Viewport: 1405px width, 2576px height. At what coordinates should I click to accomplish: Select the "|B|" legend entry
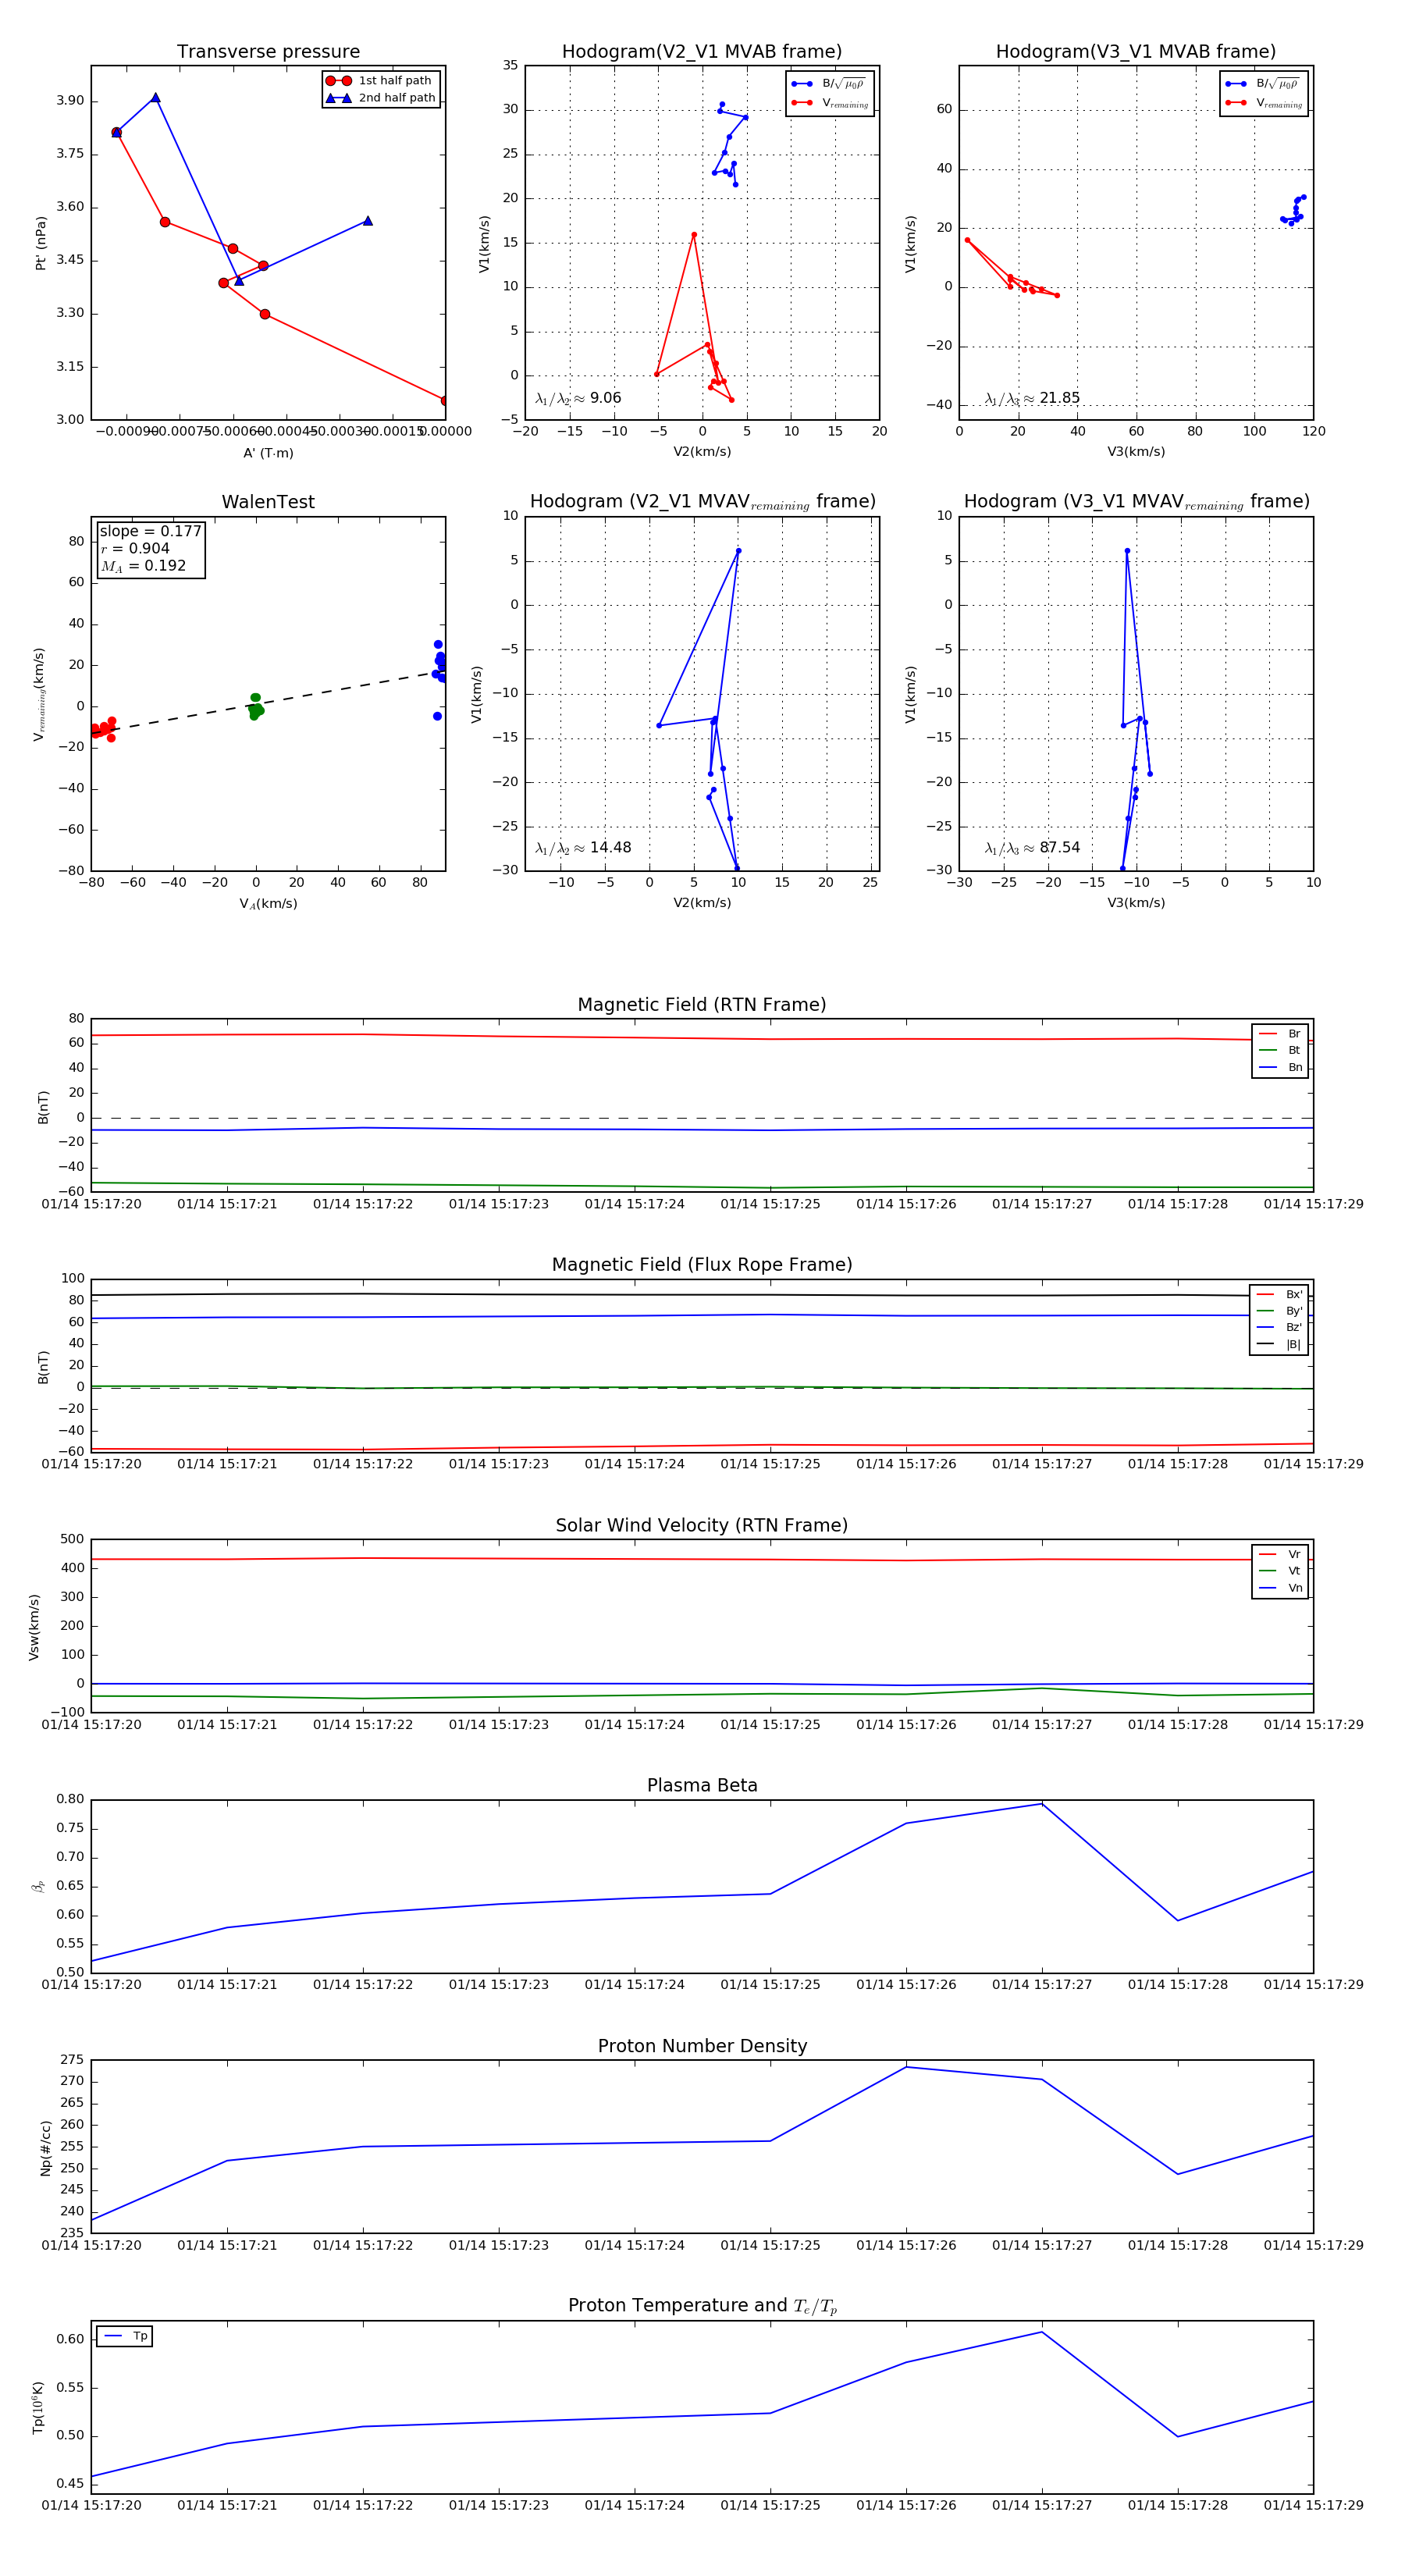pyautogui.click(x=1279, y=1344)
